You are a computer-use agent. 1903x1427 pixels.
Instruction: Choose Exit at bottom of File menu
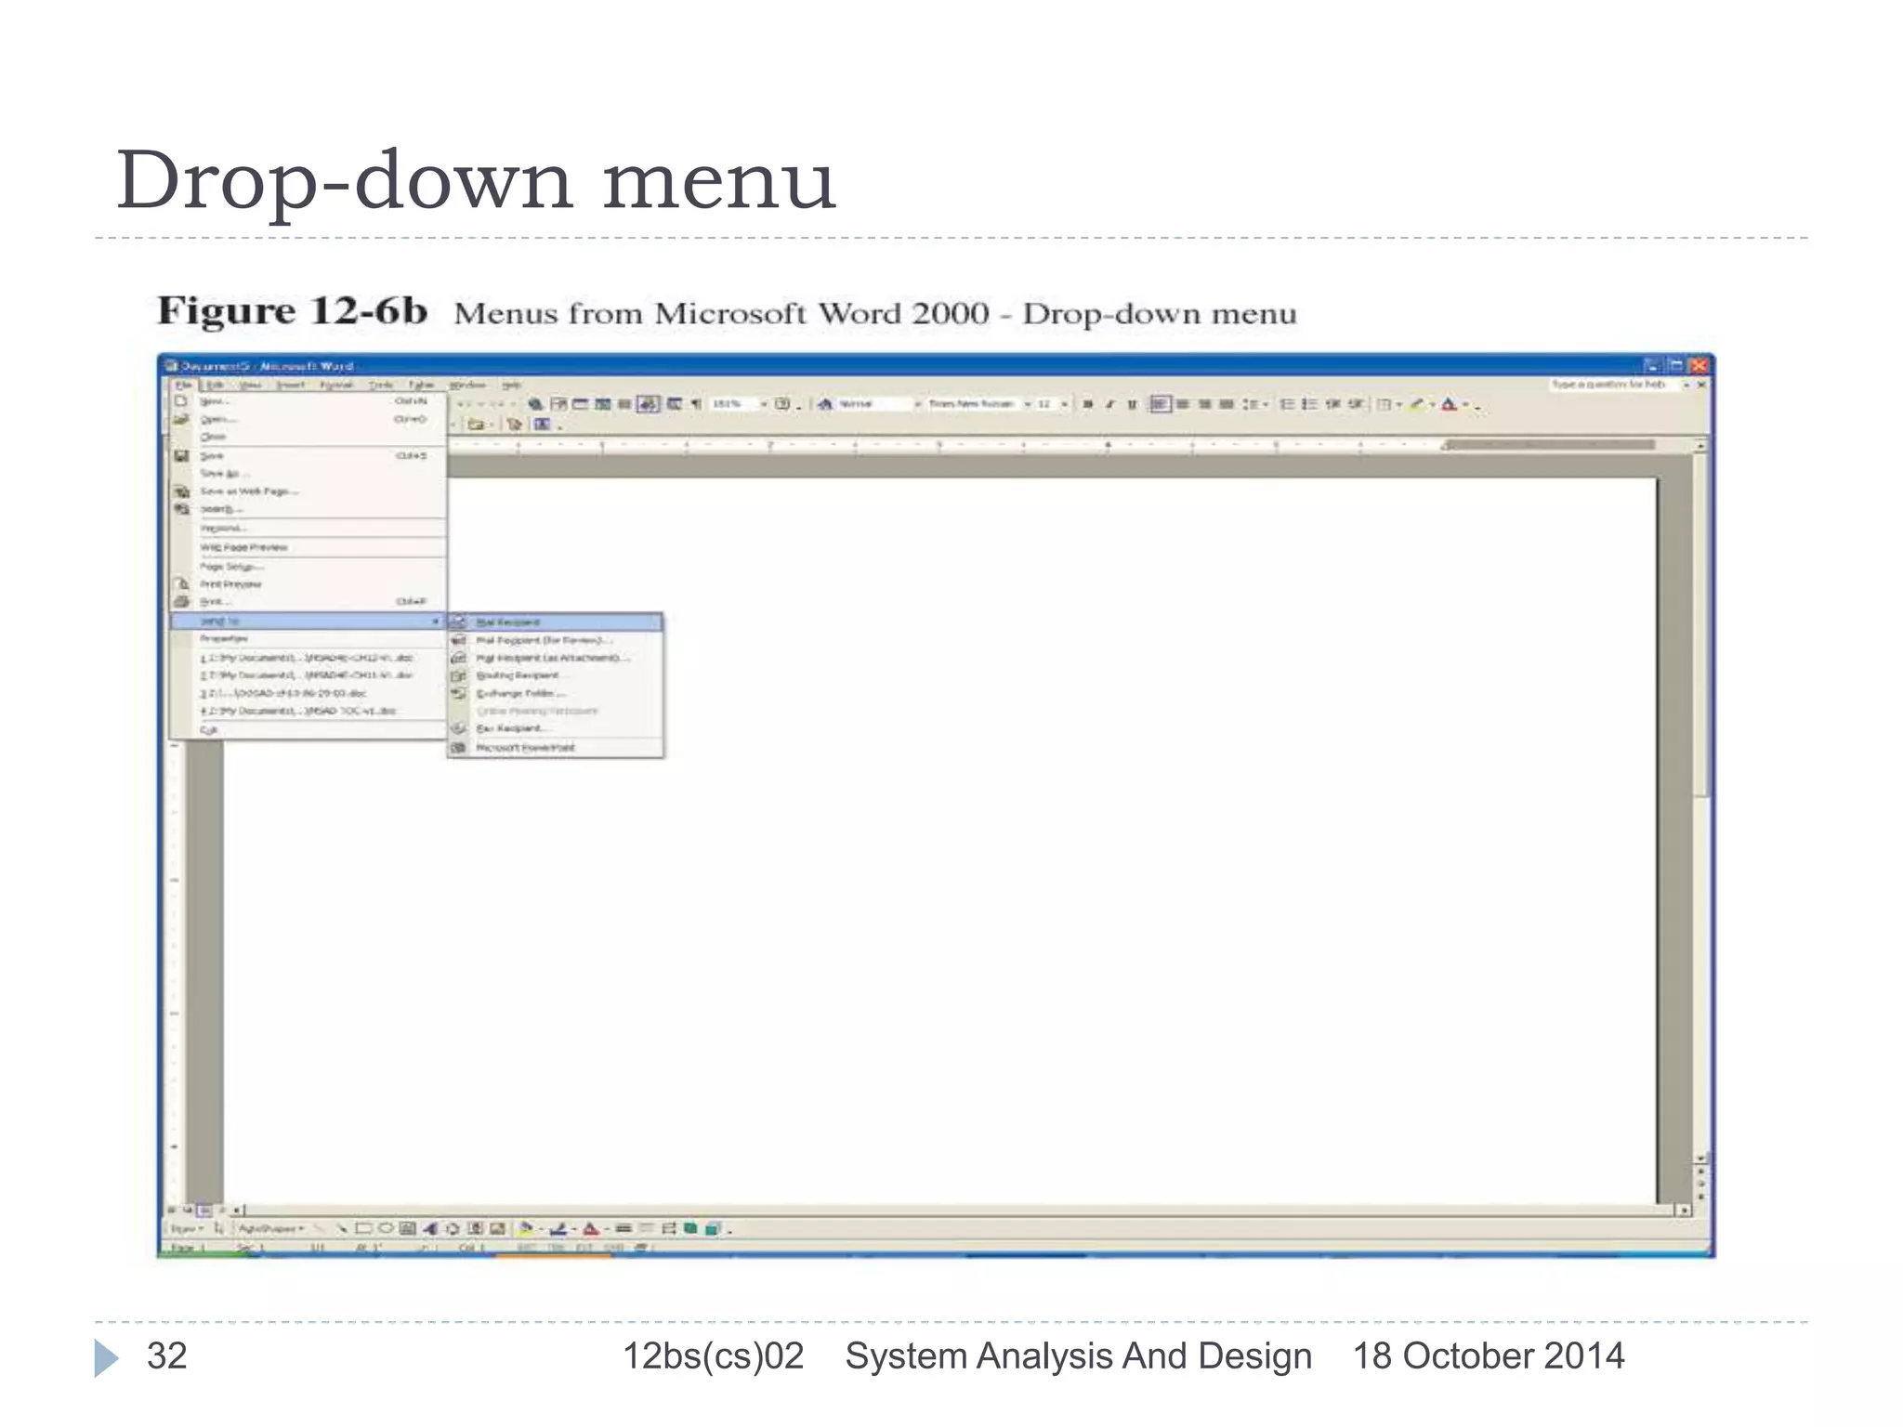[x=308, y=730]
